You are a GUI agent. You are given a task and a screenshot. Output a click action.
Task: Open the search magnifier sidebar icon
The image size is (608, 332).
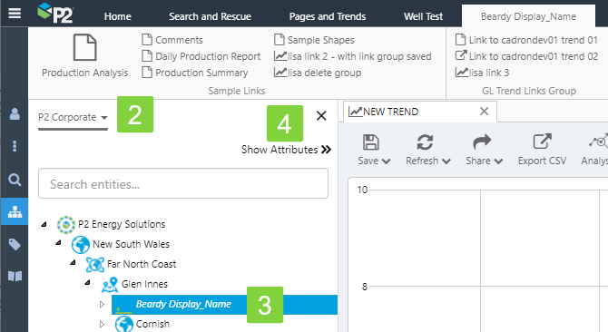click(x=15, y=180)
